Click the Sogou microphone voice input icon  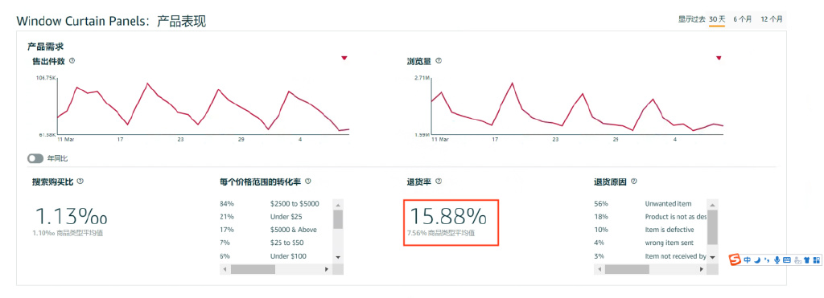(777, 259)
